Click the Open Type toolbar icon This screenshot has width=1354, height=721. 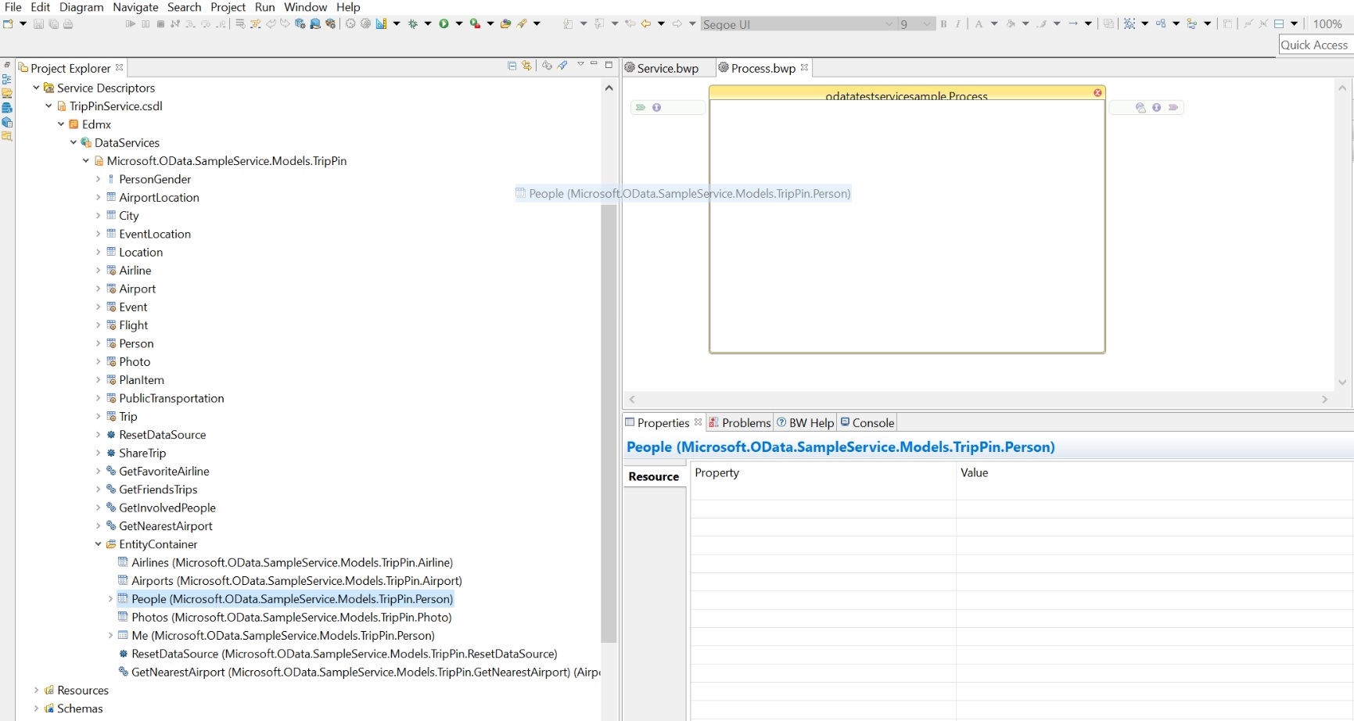[x=505, y=23]
